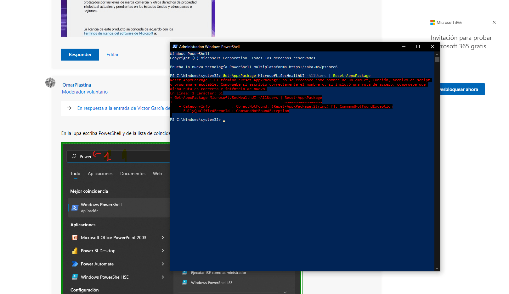
Task: Click the PowerShell icon in the title bar
Action: [175, 46]
